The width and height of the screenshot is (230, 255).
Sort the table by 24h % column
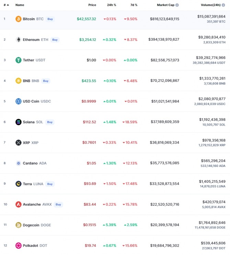(x=112, y=5)
